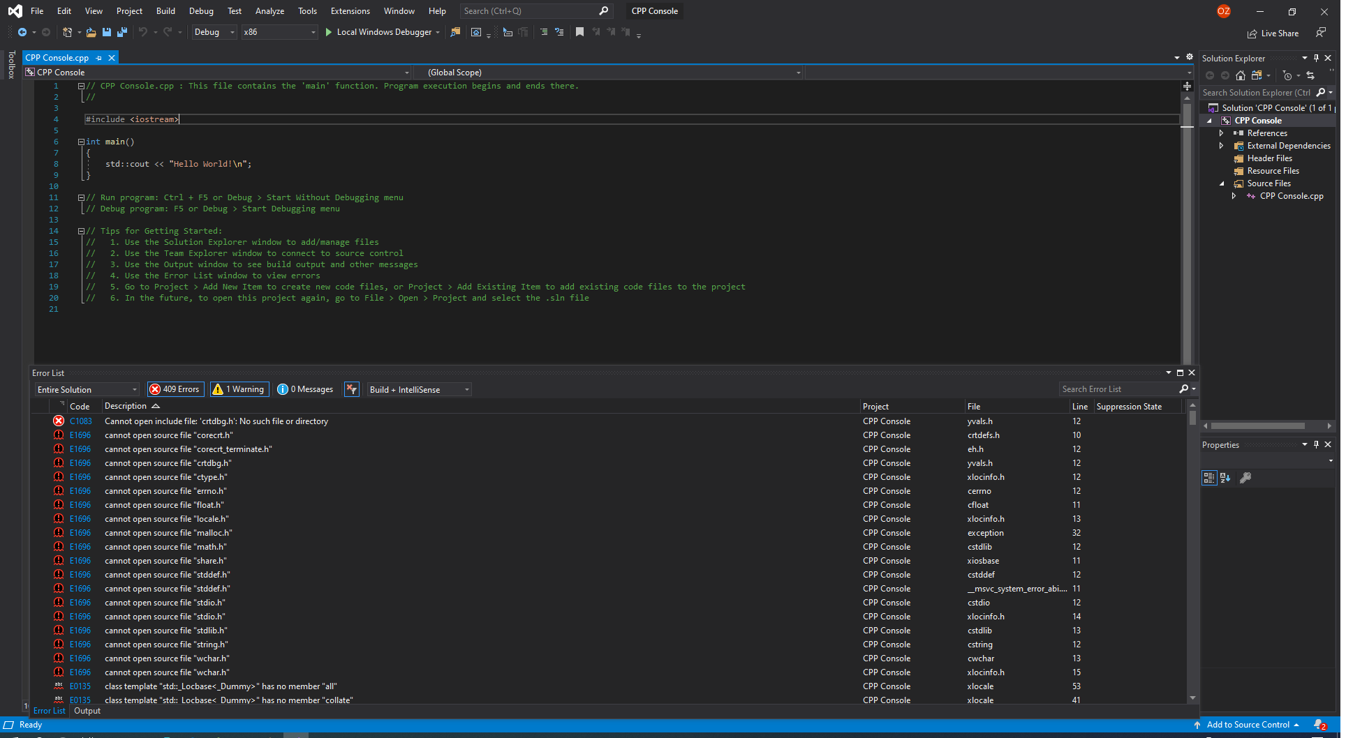Open CPP Console project scope dropdown
Screen dimensions: 1346x738
tap(217, 73)
